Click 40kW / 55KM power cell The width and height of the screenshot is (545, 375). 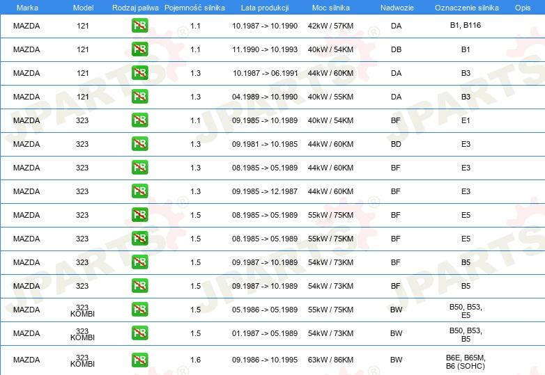330,97
